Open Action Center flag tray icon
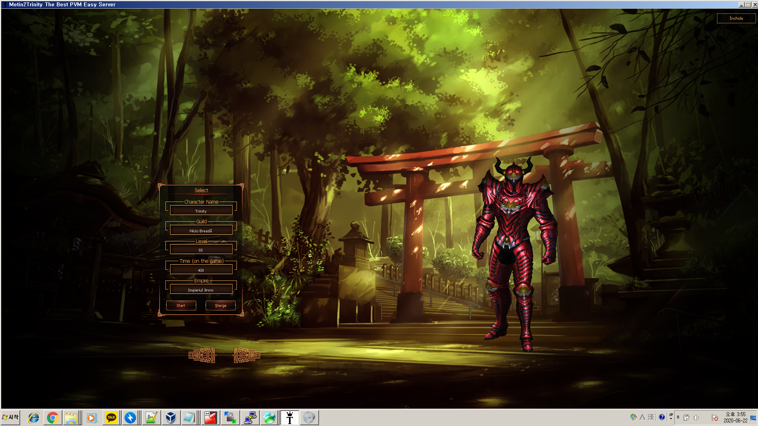Image resolution: width=758 pixels, height=426 pixels. [x=715, y=417]
